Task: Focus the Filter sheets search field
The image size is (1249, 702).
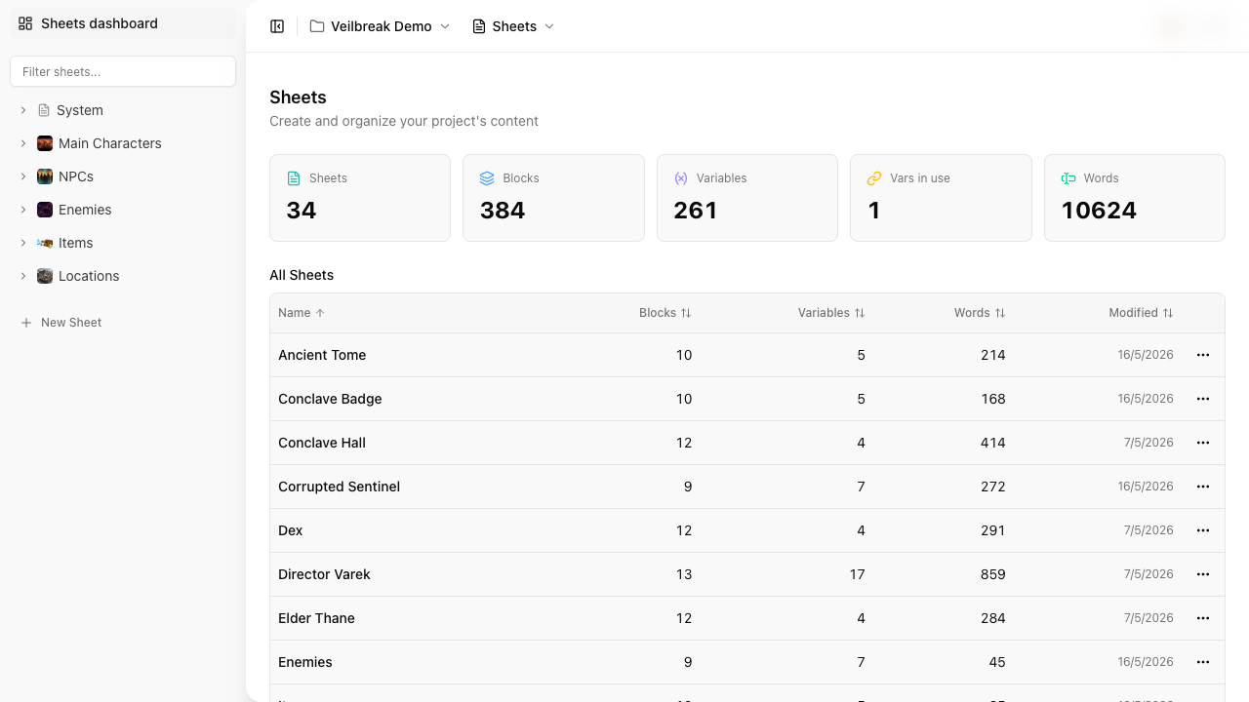Action: [x=123, y=71]
